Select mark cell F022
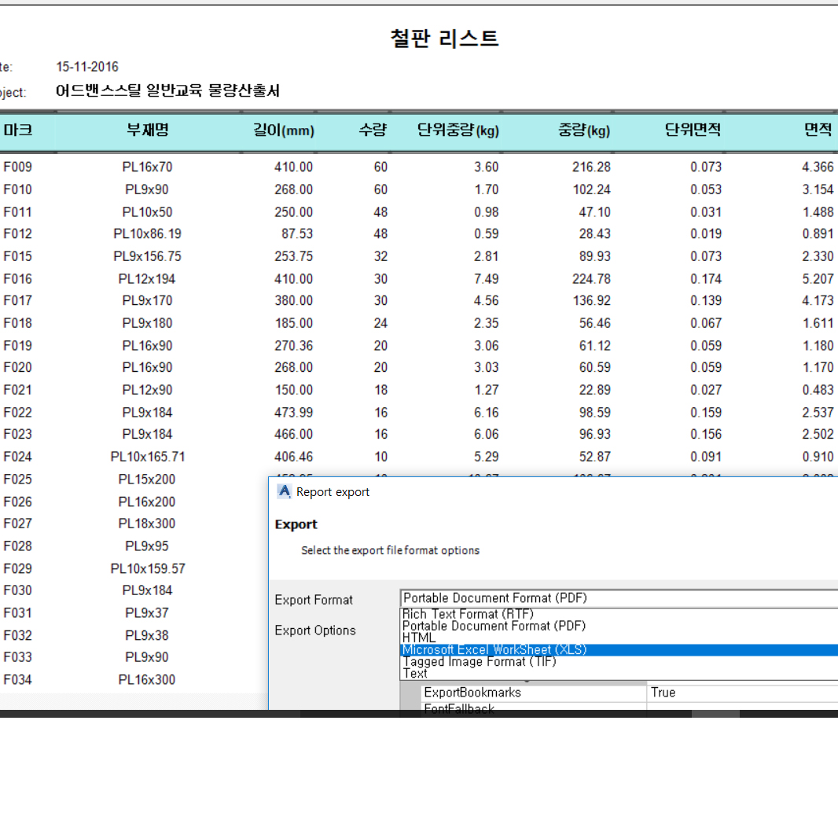 pyautogui.click(x=17, y=413)
